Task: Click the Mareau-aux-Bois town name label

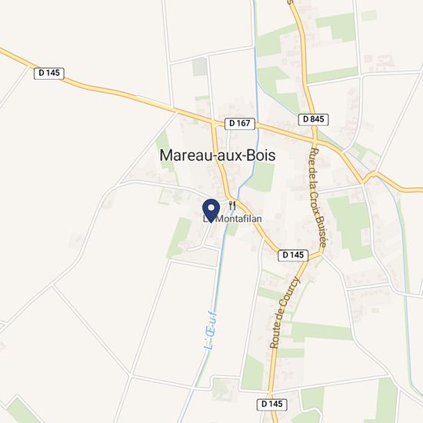Action: pos(218,155)
